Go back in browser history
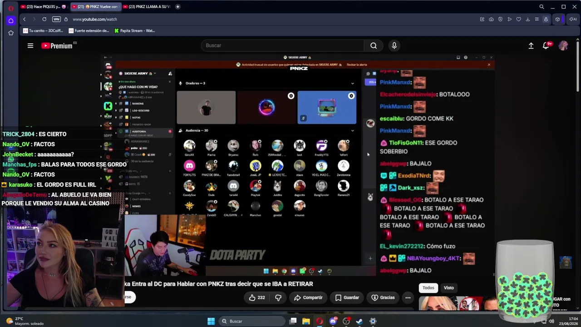The height and width of the screenshot is (327, 581). [x=25, y=19]
